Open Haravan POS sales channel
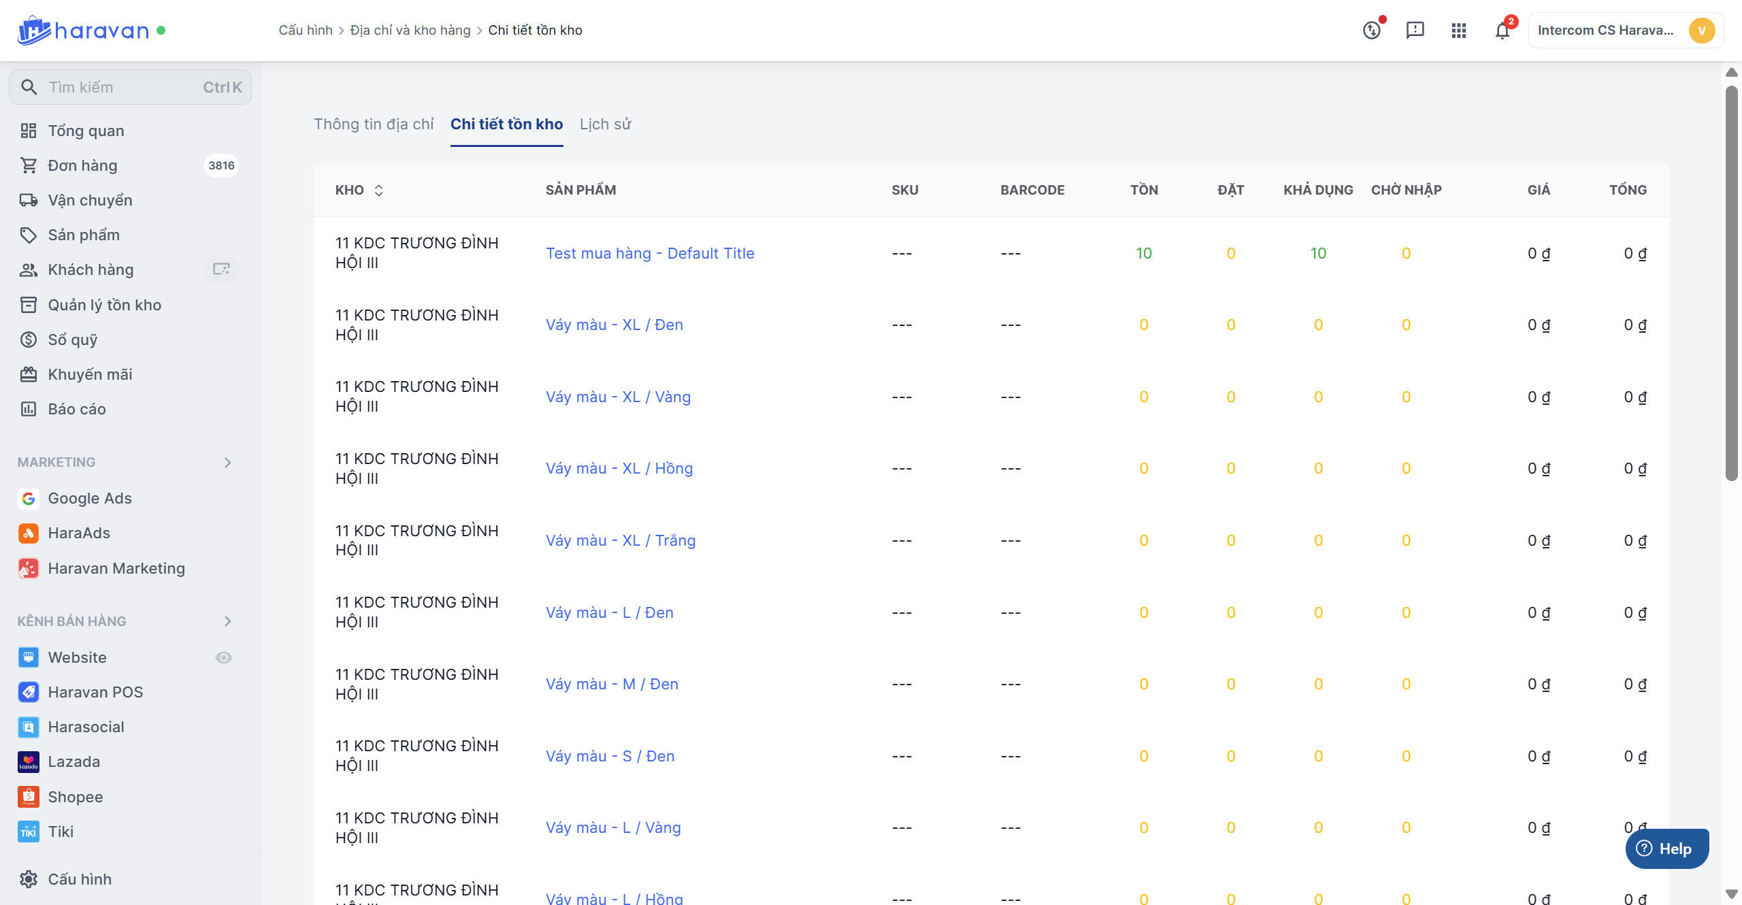The height and width of the screenshot is (905, 1742). pyautogui.click(x=95, y=692)
